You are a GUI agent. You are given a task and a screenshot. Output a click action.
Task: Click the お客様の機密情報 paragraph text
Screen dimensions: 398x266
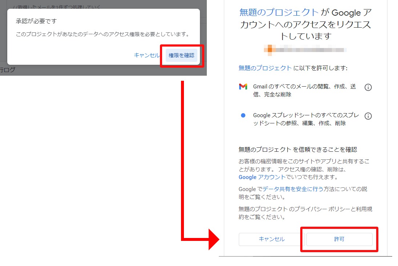coord(304,169)
